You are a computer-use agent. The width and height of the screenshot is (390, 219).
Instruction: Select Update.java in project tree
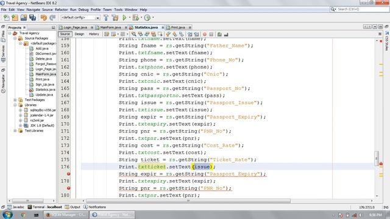41,95
